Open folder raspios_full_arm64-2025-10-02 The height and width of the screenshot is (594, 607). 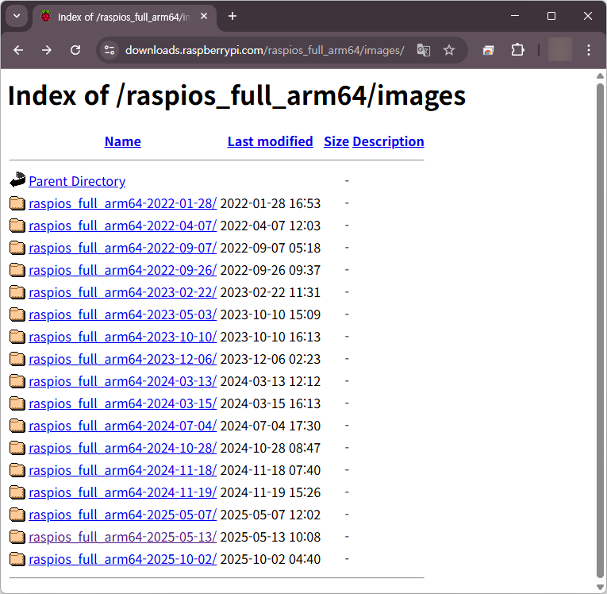click(123, 559)
